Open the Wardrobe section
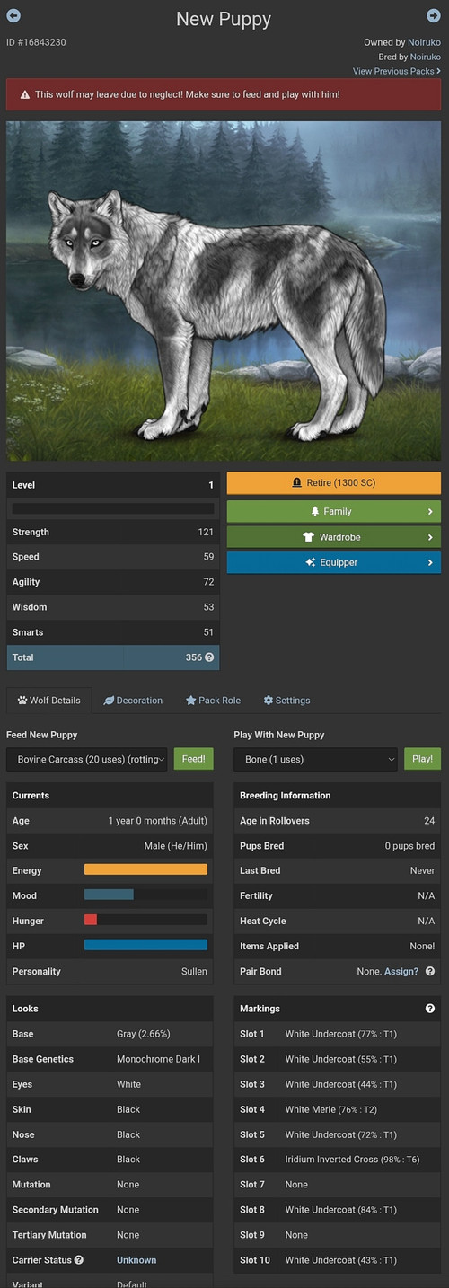The height and width of the screenshot is (1288, 449). point(334,537)
